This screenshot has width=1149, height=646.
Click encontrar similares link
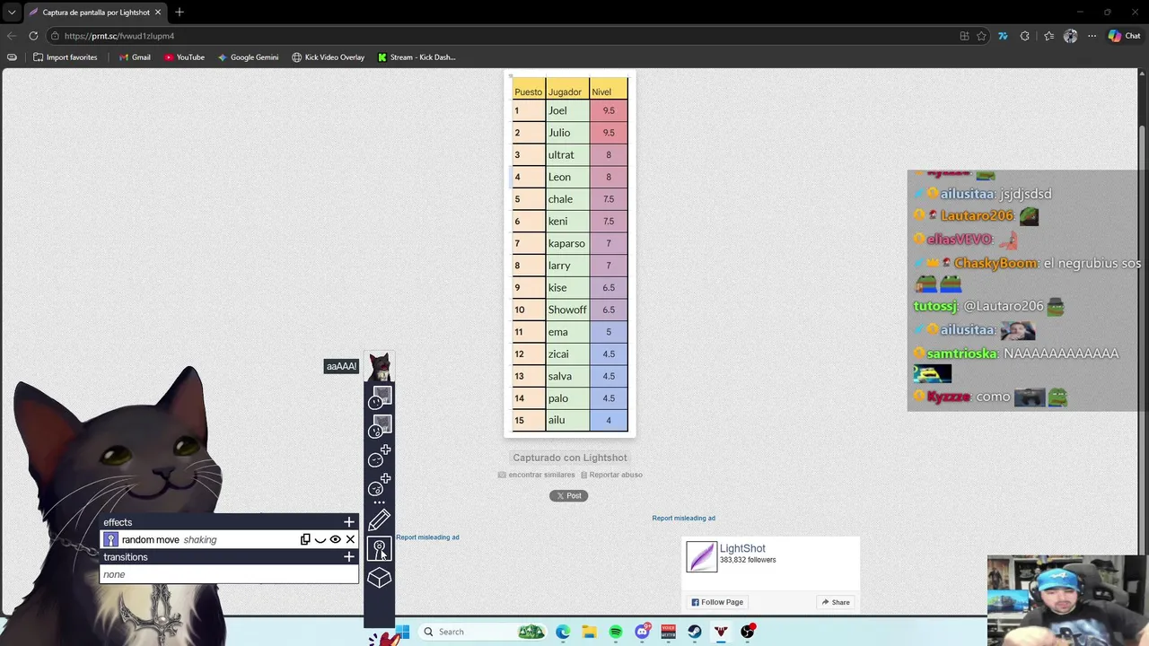(x=537, y=475)
